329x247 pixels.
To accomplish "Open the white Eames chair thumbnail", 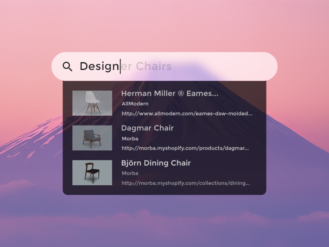I will point(92,103).
